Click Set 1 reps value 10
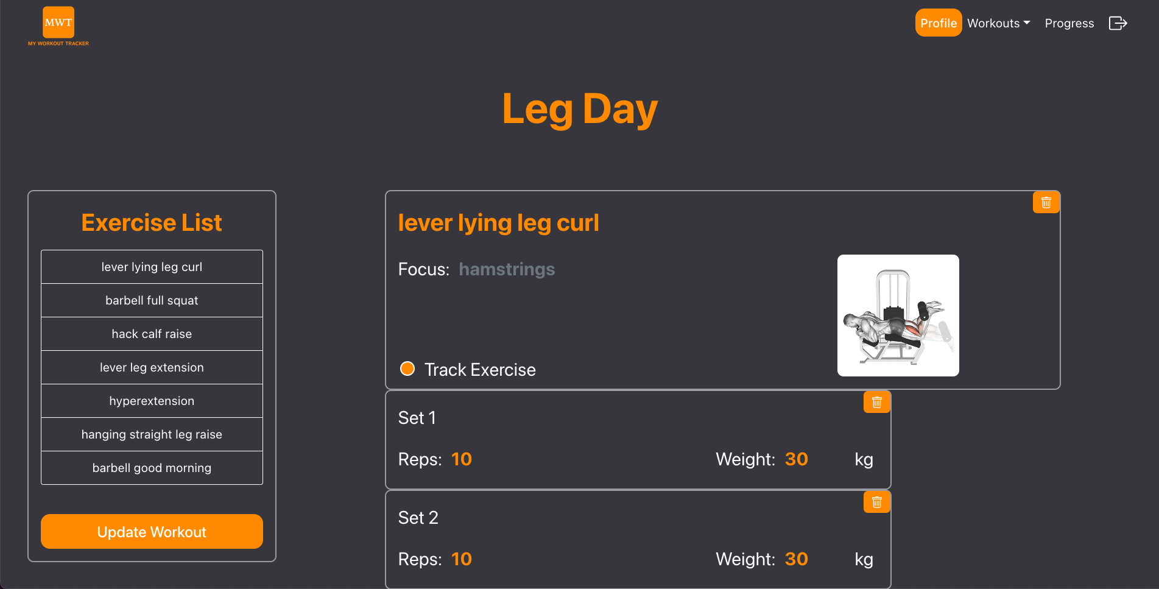1159x589 pixels. 461,459
